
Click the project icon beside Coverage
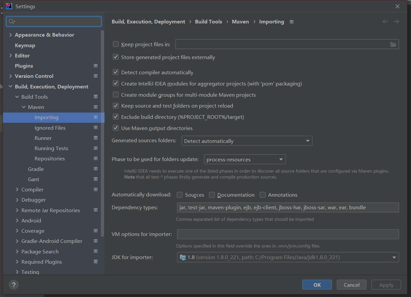[96, 231]
